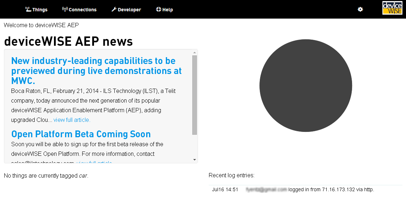Screen dimensions: 406x203
Task: Click the Connections signal icon
Action: pos(65,9)
